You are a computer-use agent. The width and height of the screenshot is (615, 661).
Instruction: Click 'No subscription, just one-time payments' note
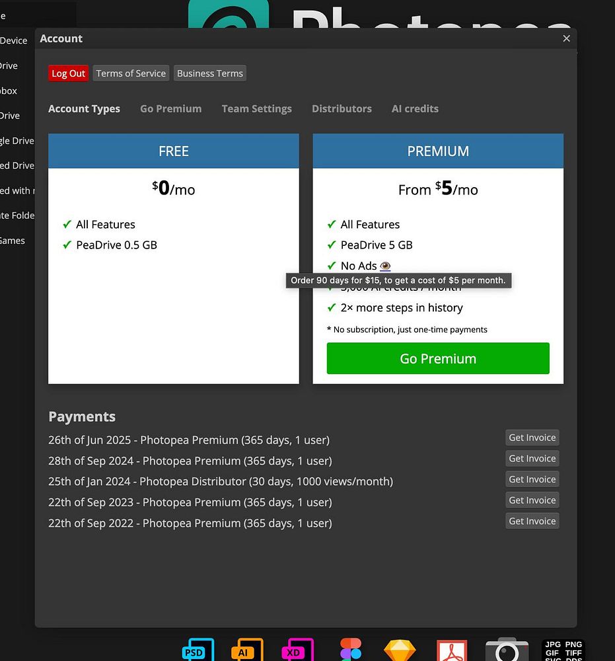[407, 330]
